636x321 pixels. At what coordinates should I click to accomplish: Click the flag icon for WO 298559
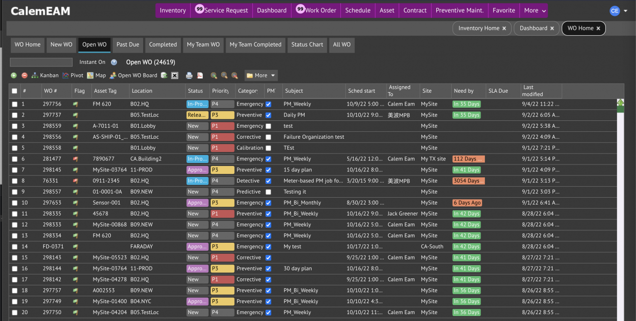click(76, 126)
